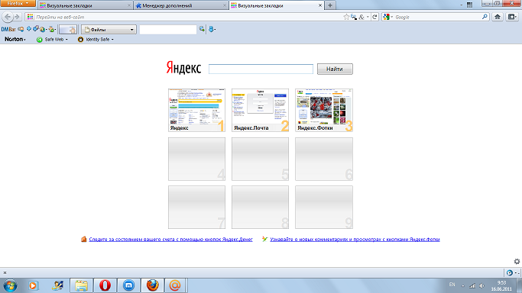This screenshot has height=293, width=522.
Task: Click the DMBar link clip icon
Action: click(36, 29)
